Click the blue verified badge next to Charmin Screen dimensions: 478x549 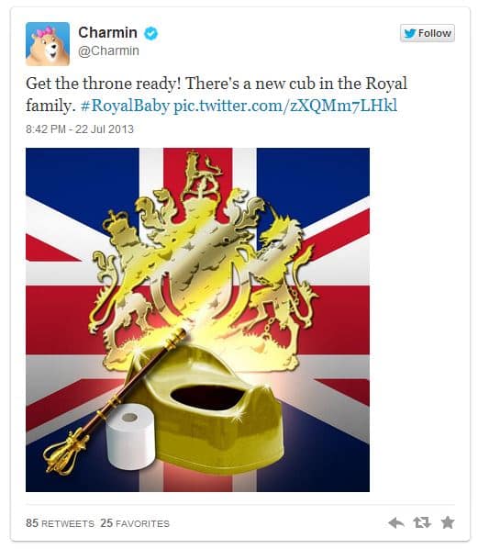point(150,33)
